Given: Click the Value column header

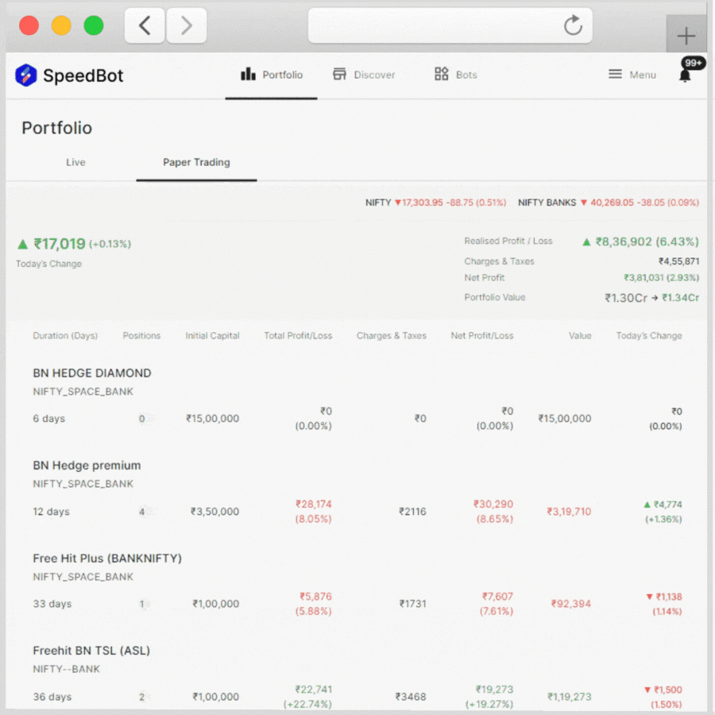Looking at the screenshot, I should pyautogui.click(x=580, y=335).
